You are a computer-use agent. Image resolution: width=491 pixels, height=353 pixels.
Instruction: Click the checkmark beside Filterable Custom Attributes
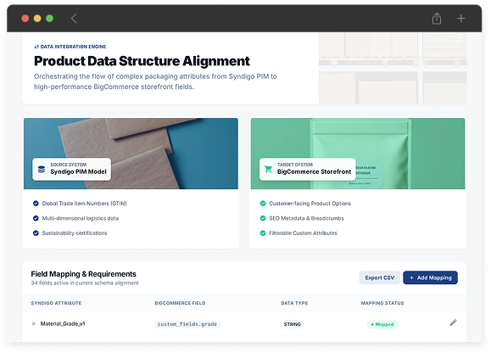[x=263, y=233]
